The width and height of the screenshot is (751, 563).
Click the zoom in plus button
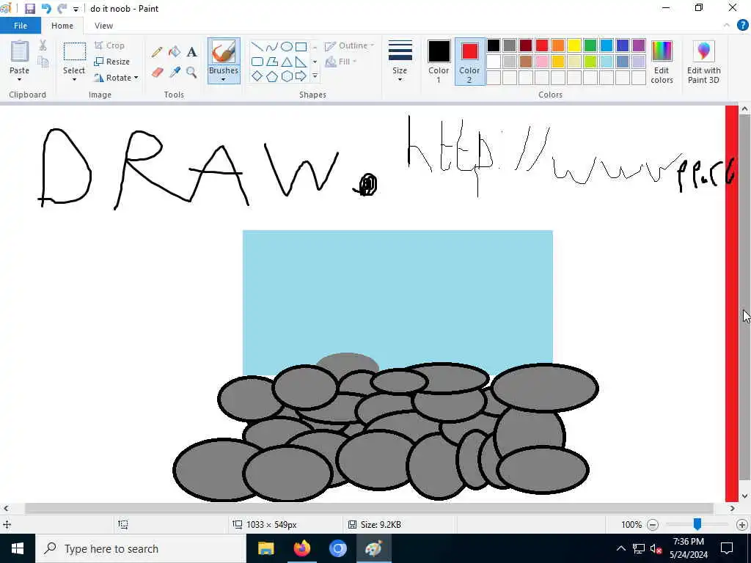742,525
